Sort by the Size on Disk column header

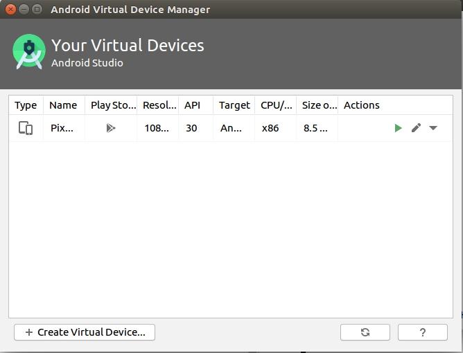point(319,105)
